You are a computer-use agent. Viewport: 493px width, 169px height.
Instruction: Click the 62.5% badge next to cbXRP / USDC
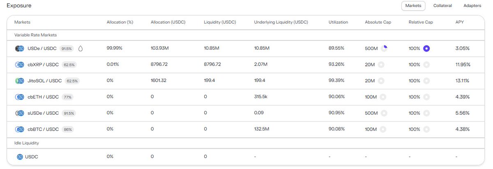(x=69, y=65)
